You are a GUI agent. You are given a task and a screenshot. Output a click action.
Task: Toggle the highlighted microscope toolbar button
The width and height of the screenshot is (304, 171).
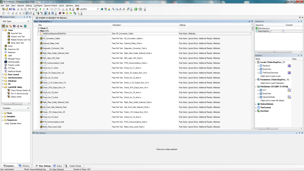tap(45, 13)
